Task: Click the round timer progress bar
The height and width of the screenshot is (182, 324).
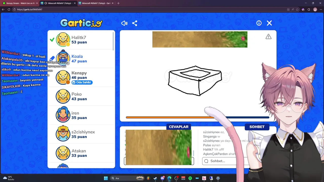Action: tap(197, 117)
